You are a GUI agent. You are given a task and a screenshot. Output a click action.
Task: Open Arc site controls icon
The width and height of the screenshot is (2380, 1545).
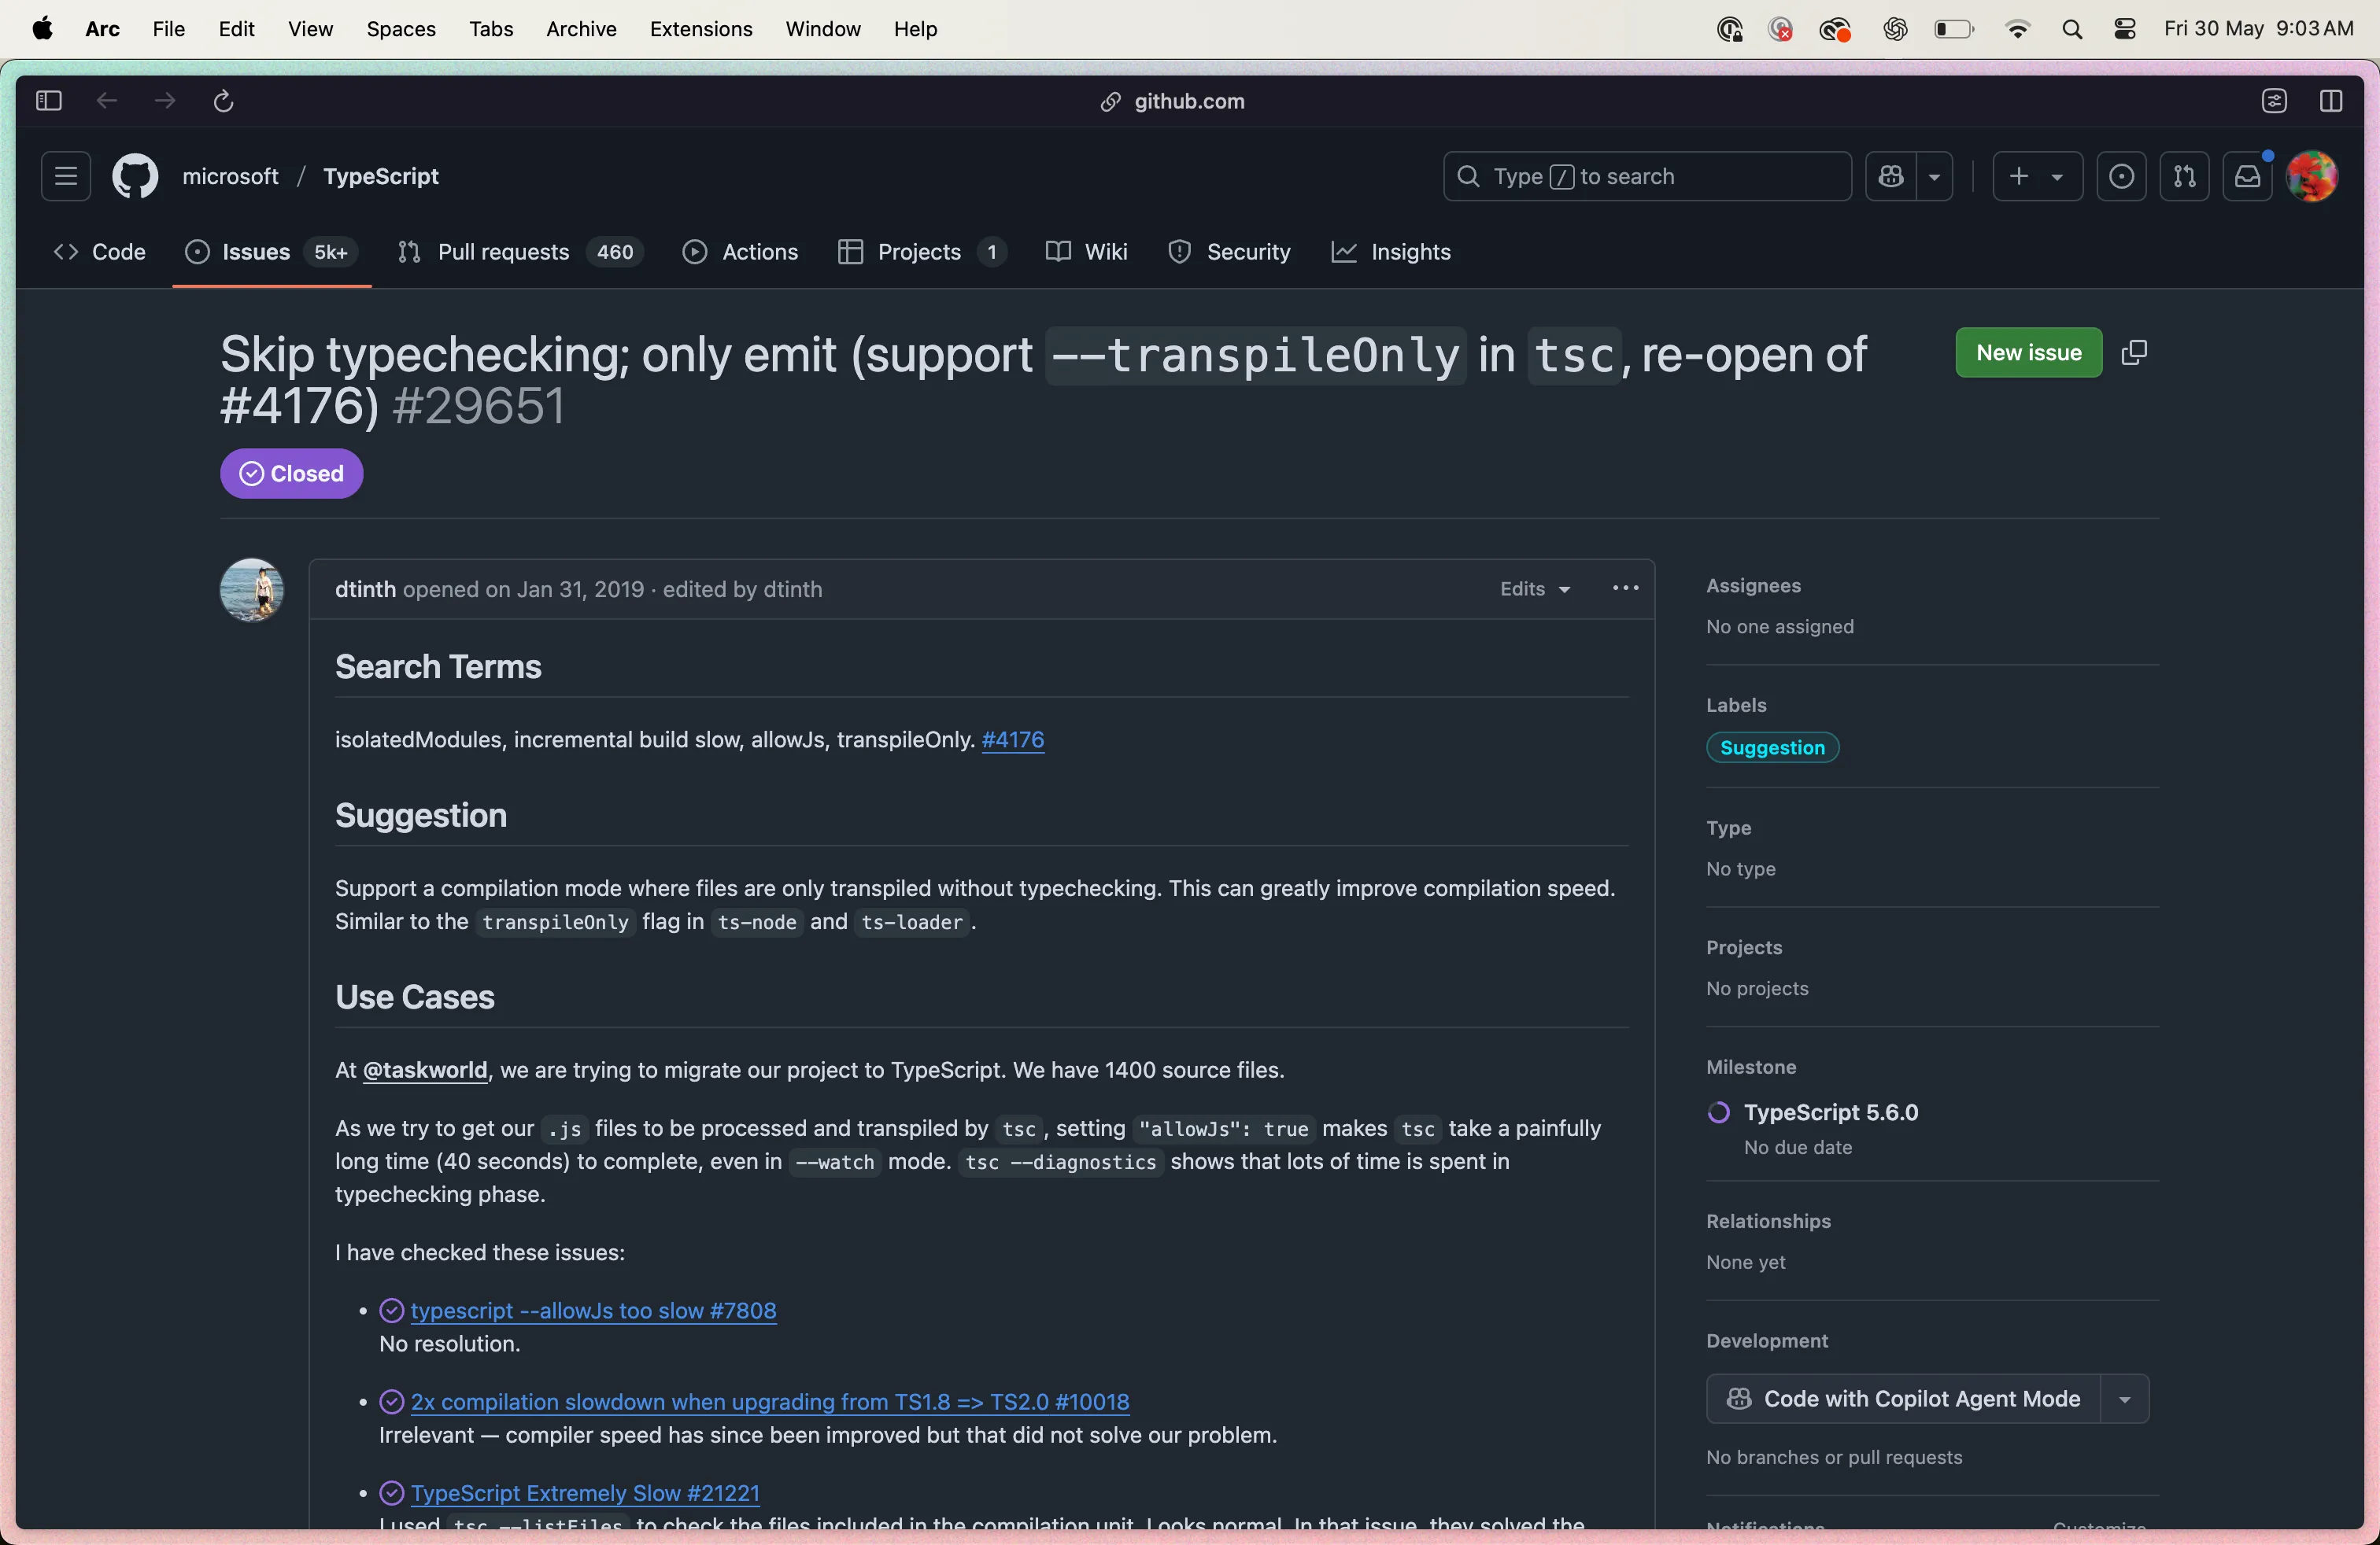pyautogui.click(x=2274, y=101)
